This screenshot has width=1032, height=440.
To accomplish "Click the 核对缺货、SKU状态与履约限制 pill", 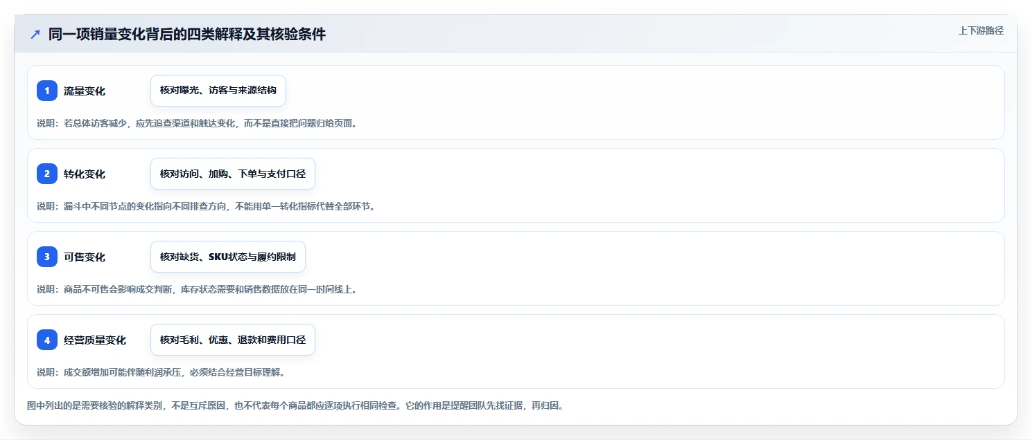I will [x=228, y=257].
